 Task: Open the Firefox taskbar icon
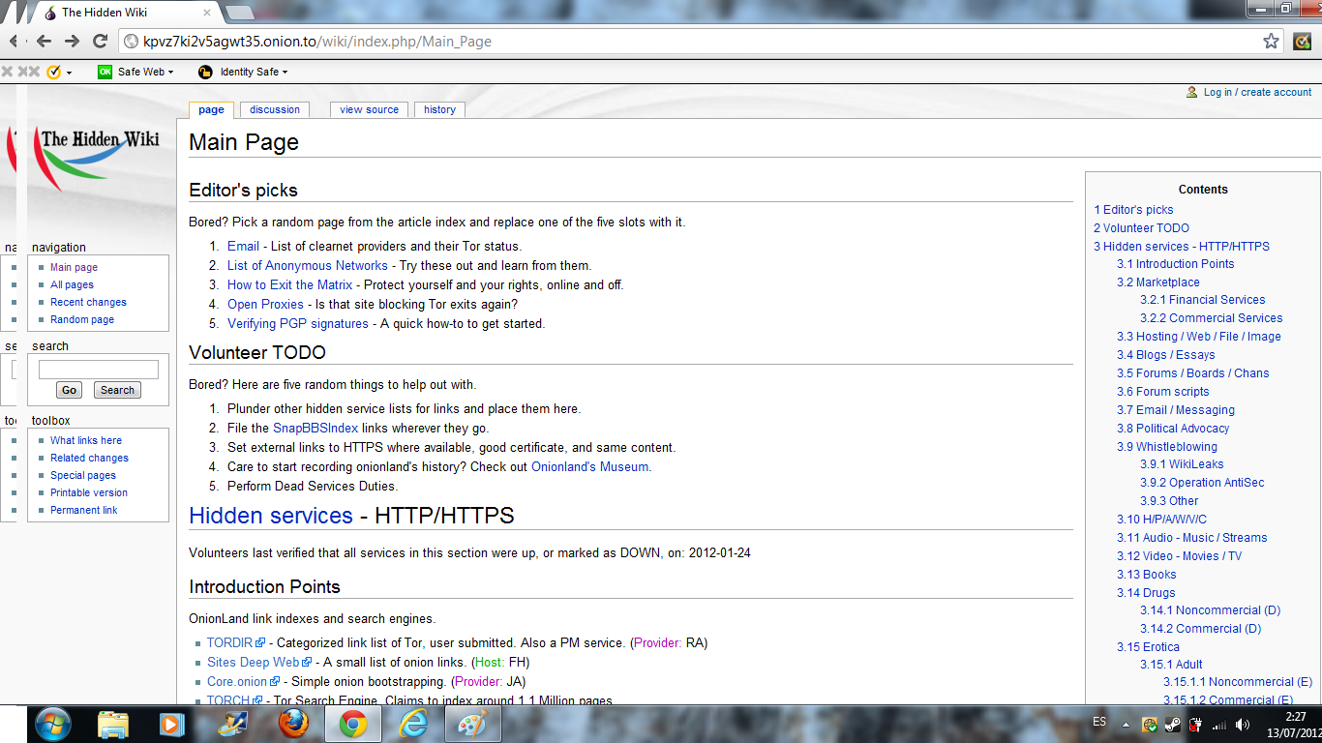point(293,724)
